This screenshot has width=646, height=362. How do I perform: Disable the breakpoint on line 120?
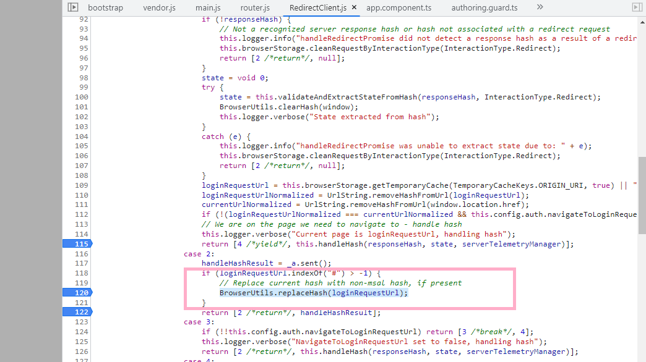pyautogui.click(x=77, y=293)
